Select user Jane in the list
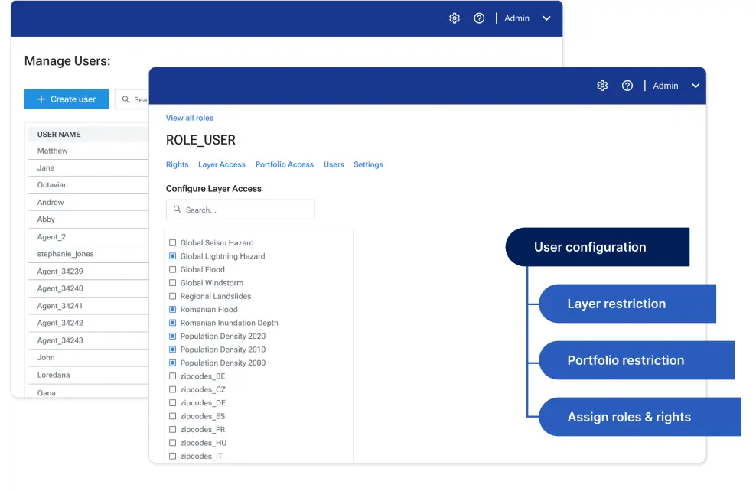This screenshot has height=491, width=756. pyautogui.click(x=89, y=167)
